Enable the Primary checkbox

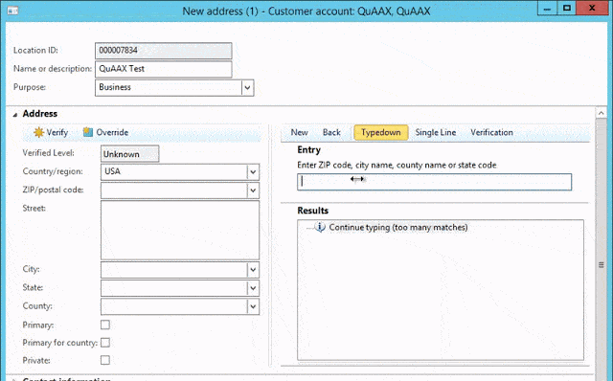pyautogui.click(x=105, y=325)
